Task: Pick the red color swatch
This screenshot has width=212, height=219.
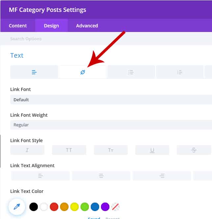Action: click(54, 207)
